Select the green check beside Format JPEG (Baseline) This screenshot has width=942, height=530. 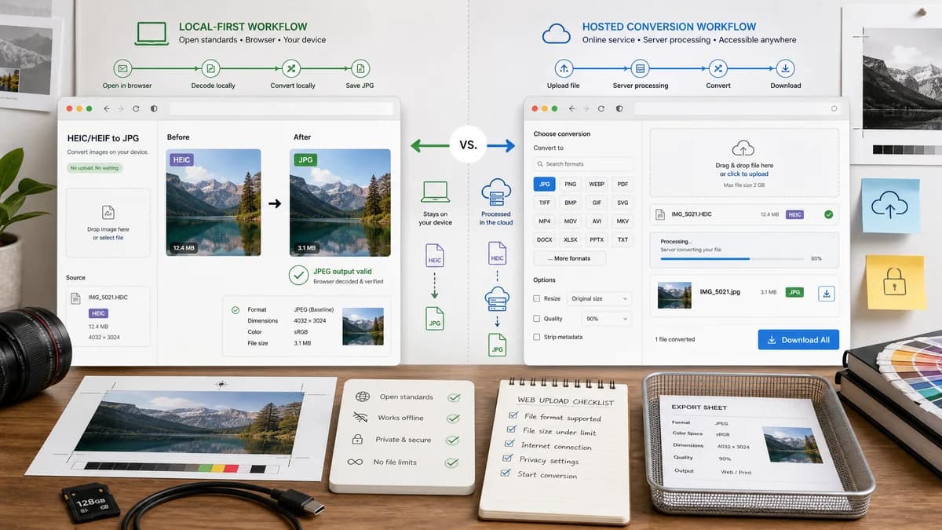point(235,310)
